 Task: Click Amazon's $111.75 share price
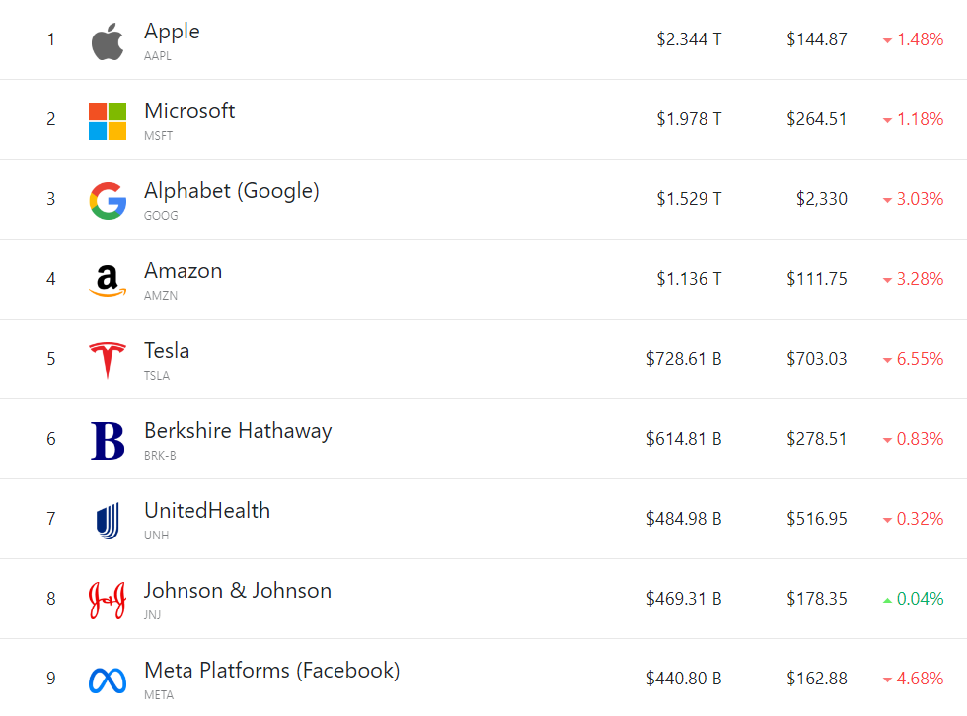816,279
